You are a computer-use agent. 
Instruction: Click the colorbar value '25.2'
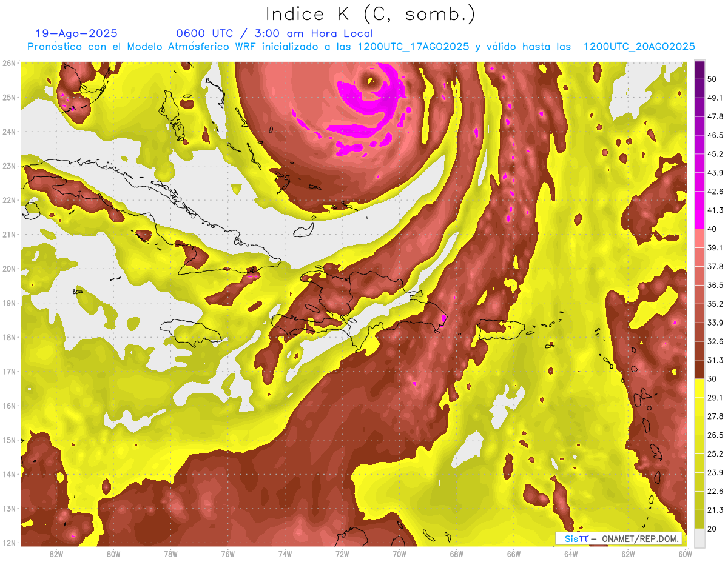click(715, 453)
